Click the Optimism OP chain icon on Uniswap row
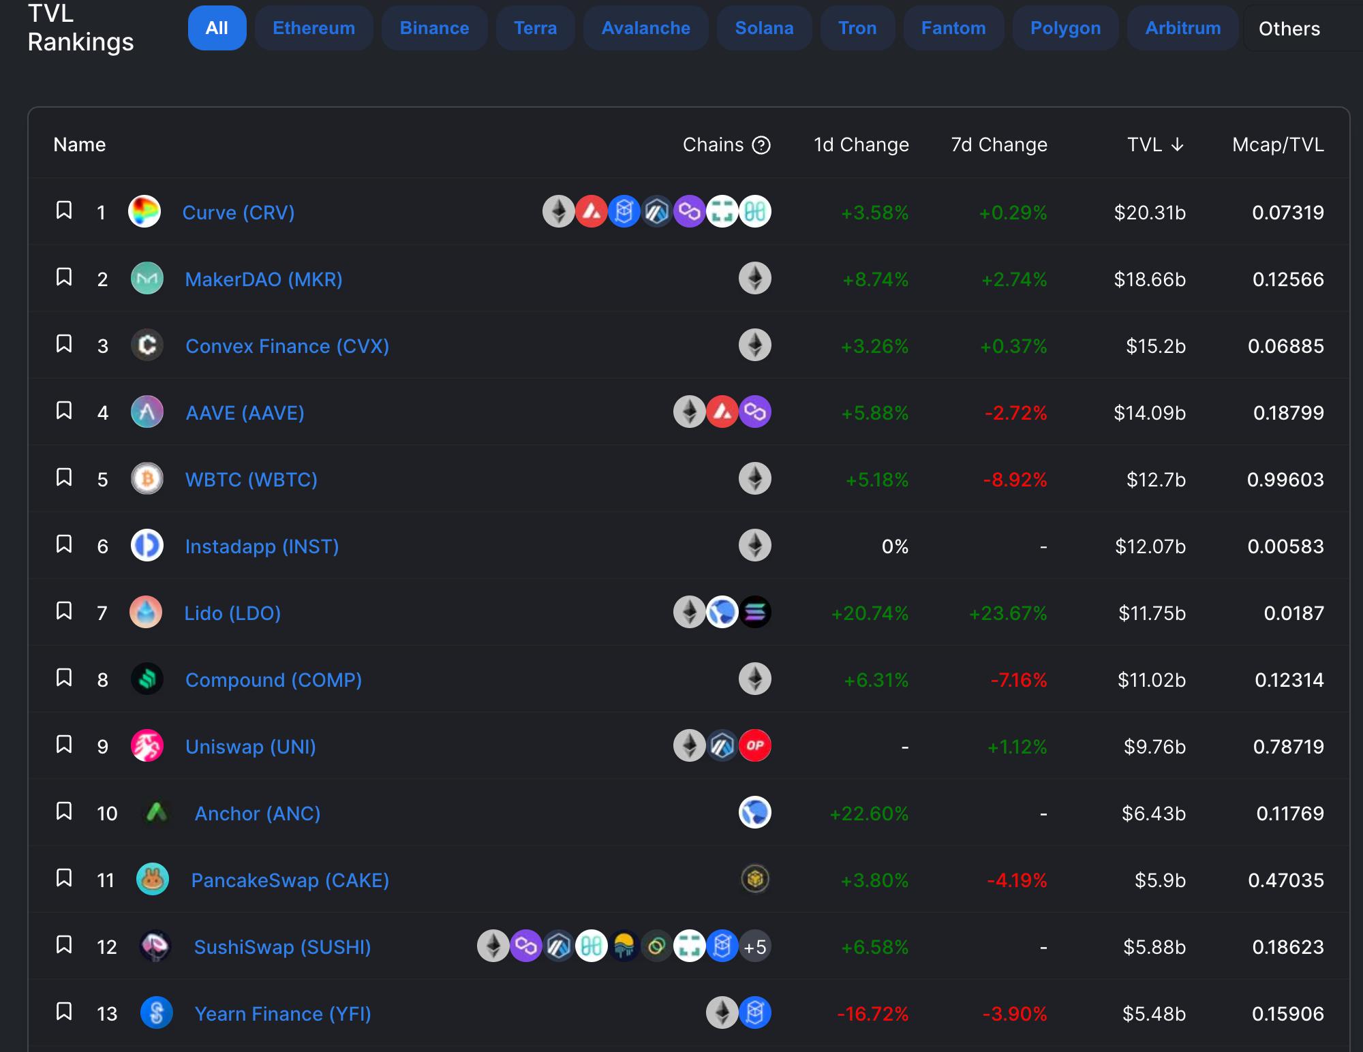 click(x=754, y=746)
